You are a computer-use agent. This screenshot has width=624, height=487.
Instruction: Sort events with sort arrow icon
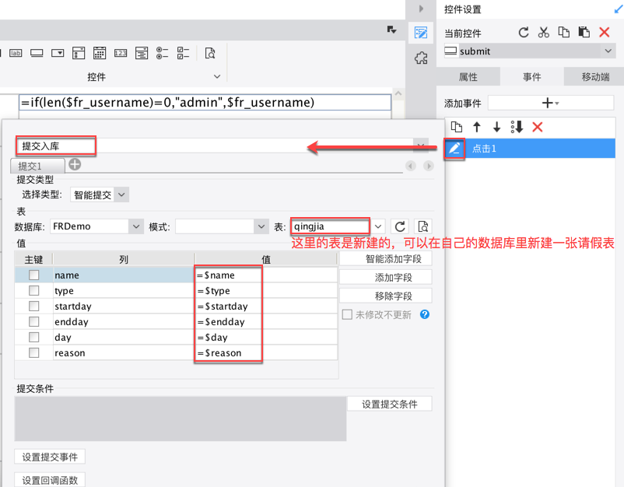(x=517, y=127)
